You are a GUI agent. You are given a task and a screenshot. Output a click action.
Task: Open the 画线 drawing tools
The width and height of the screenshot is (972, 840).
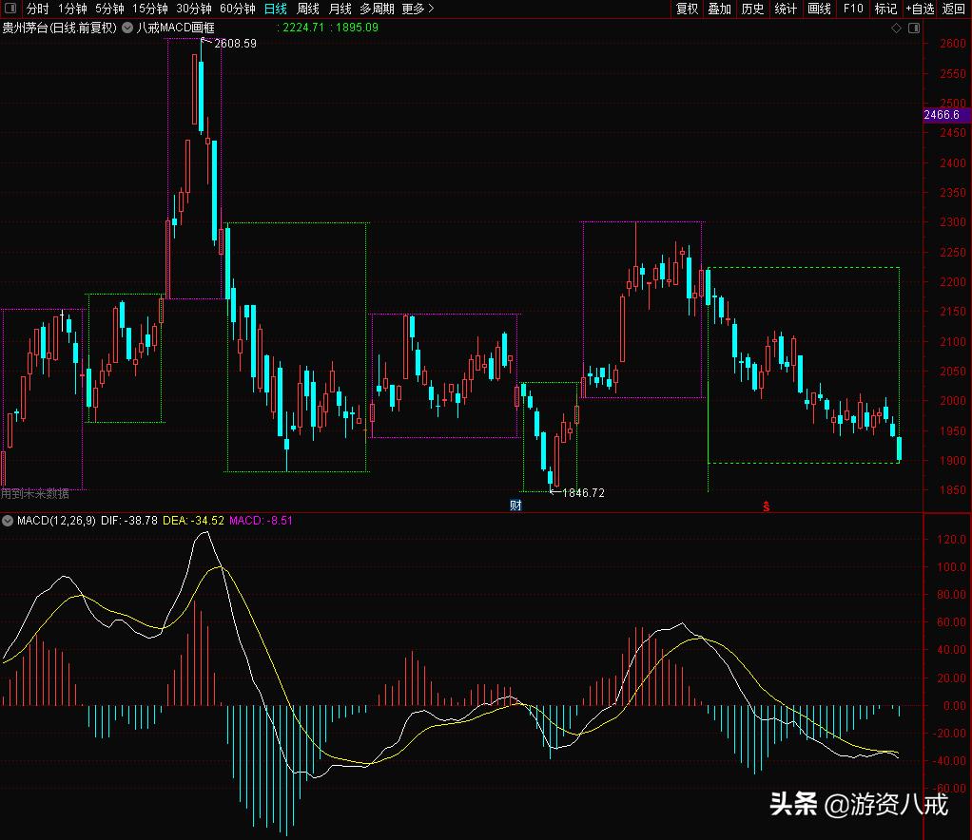pyautogui.click(x=819, y=9)
